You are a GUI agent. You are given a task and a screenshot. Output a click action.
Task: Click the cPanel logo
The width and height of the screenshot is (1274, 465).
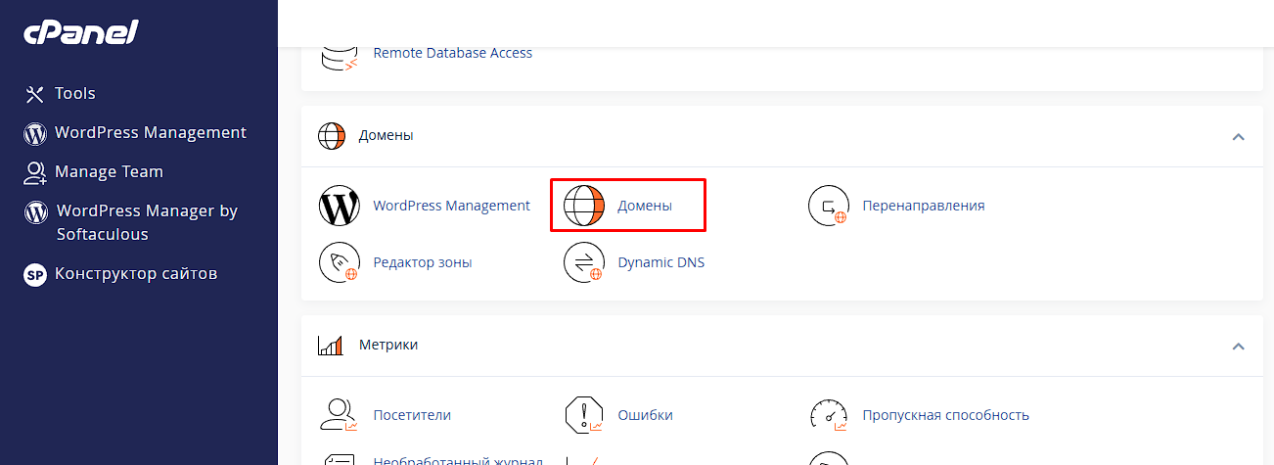pos(81,32)
